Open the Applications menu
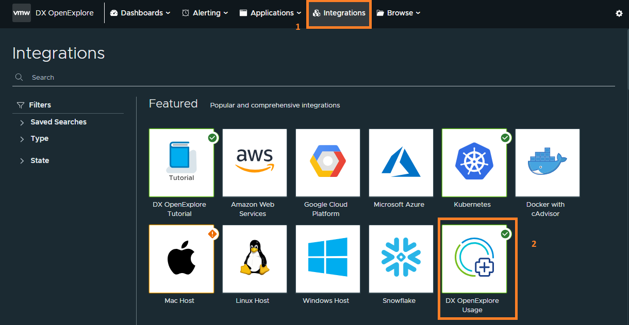Image resolution: width=629 pixels, height=325 pixels. click(x=271, y=13)
